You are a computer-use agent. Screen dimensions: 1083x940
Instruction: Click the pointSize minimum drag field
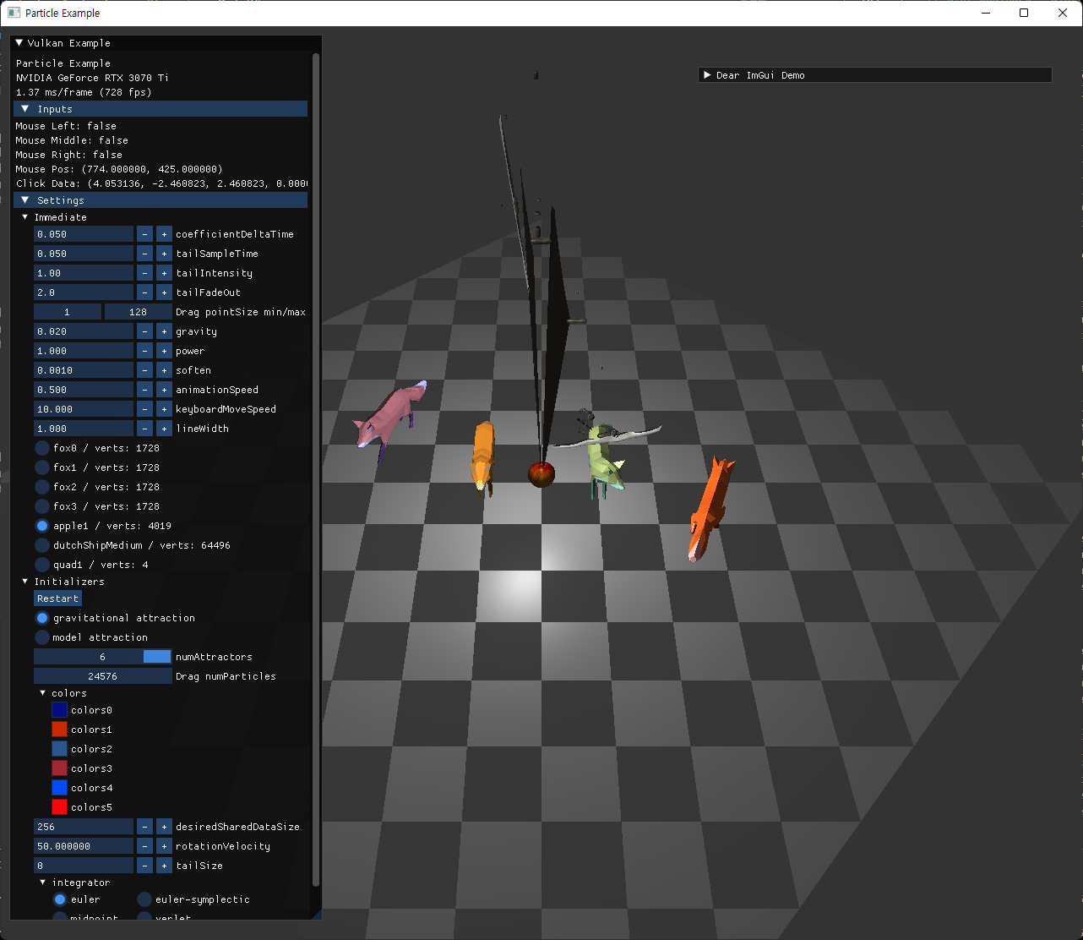[68, 312]
